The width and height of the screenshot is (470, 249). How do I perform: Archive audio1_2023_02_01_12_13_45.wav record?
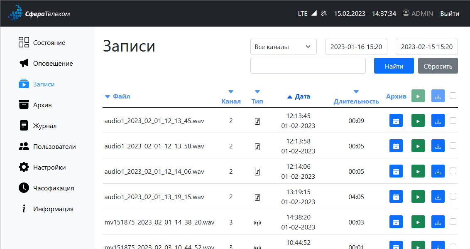[396, 121]
